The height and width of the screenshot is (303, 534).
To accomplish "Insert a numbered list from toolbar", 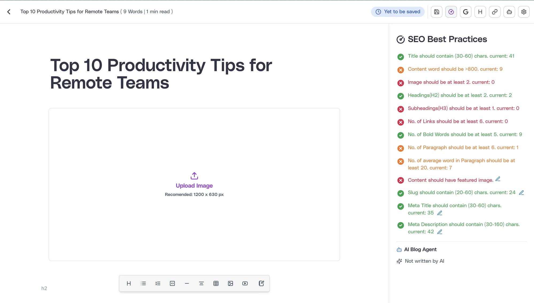I will 158,284.
